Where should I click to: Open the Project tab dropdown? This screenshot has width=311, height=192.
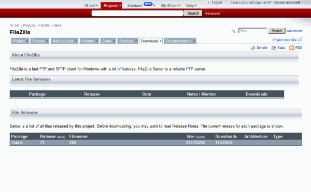pos(20,41)
